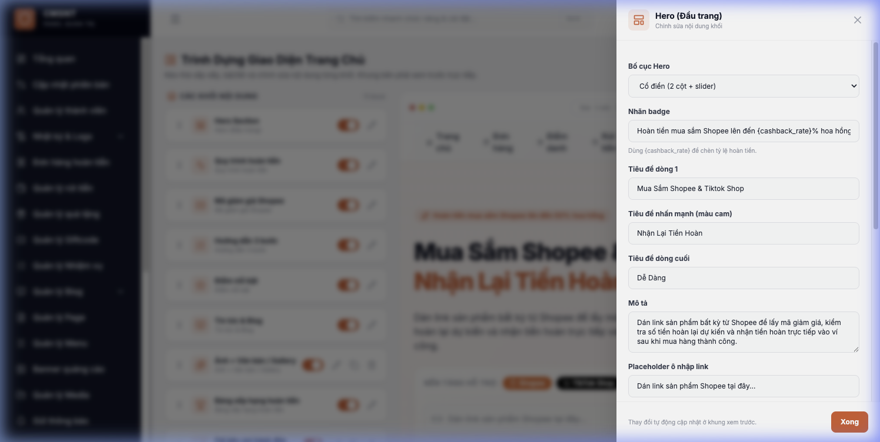Toggle the Hero Section block switch

coord(348,125)
